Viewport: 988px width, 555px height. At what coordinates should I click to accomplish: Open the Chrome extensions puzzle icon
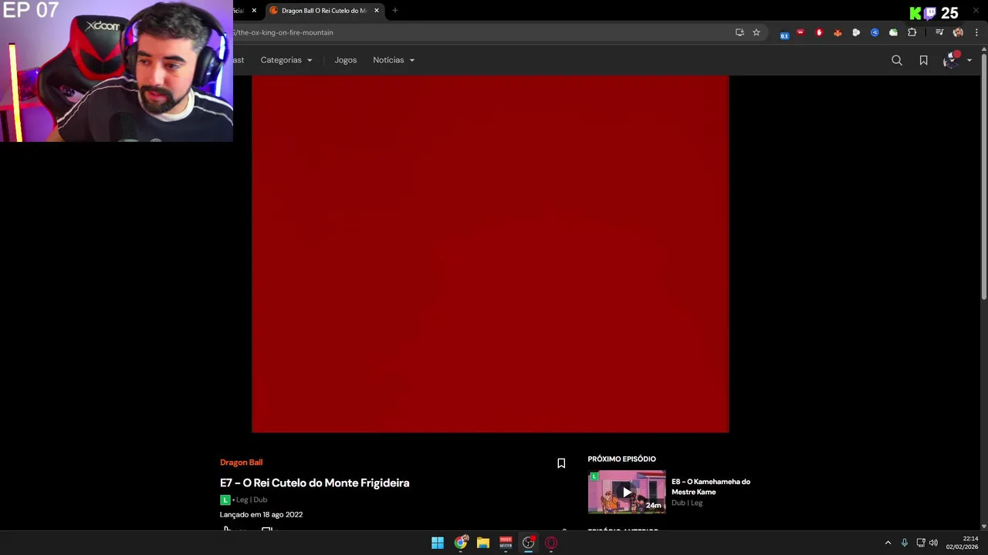[x=912, y=32]
